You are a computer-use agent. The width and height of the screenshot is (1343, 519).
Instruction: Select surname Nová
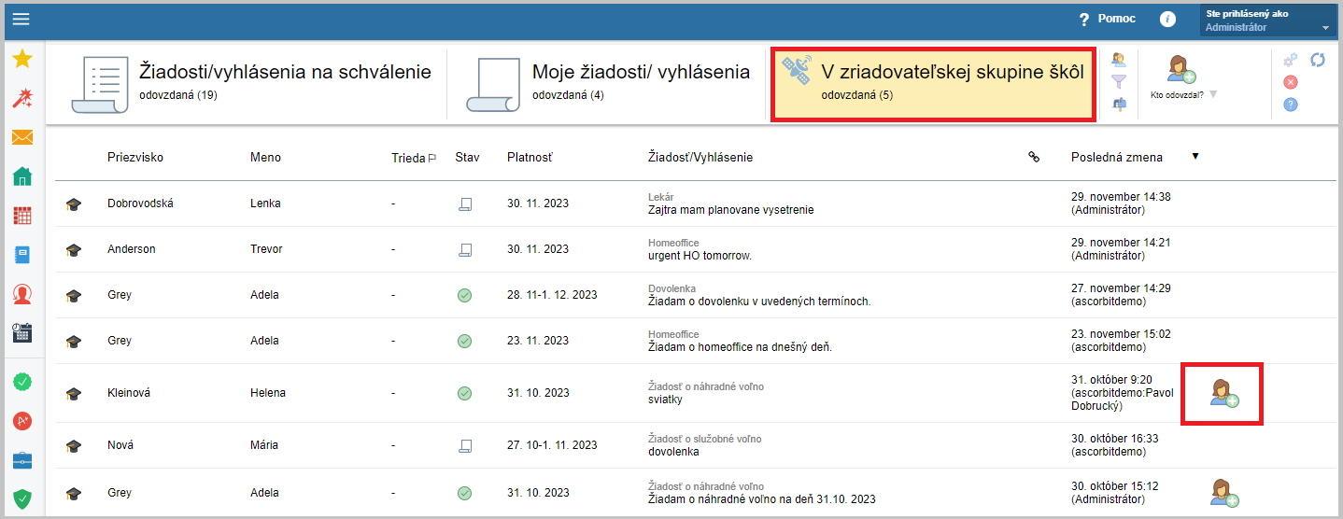(120, 445)
